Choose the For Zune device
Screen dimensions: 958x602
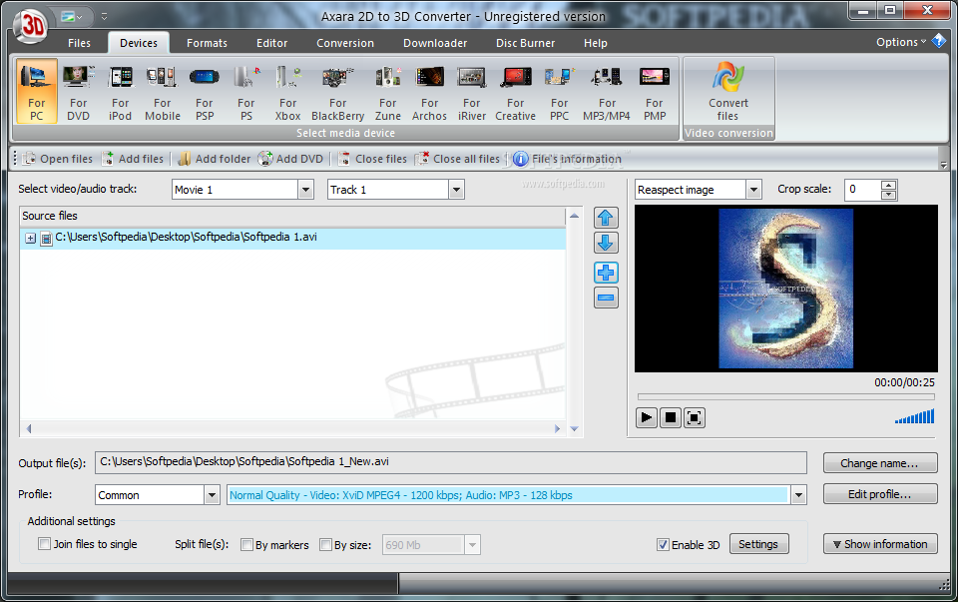point(388,92)
